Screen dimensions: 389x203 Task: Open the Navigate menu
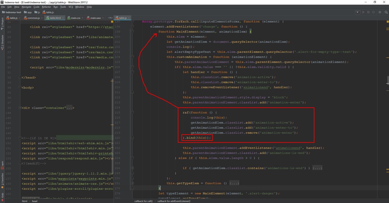tap(26, 7)
